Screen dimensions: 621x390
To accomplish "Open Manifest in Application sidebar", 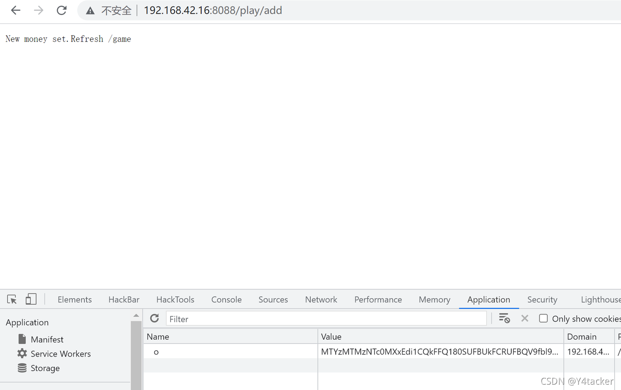I will click(x=47, y=339).
